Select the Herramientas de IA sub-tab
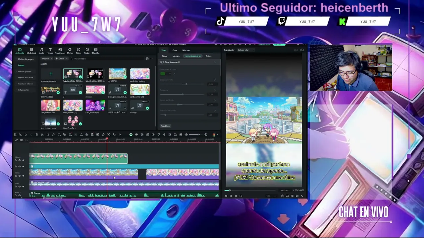The height and width of the screenshot is (238, 424). 192,56
